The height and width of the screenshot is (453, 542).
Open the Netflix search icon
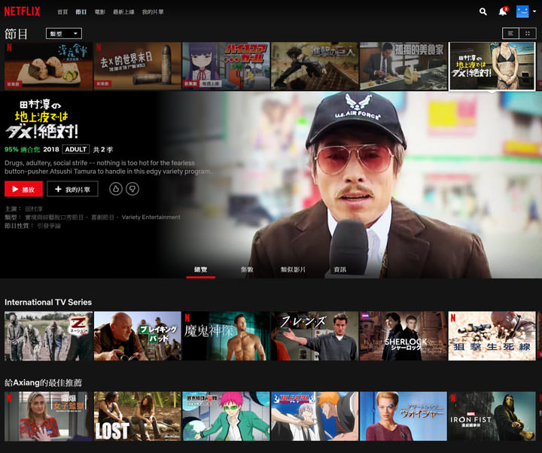483,12
